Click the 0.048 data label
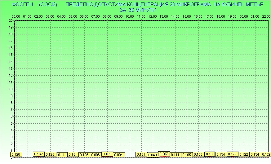Screen dimensions: 271x164 click(153, 155)
